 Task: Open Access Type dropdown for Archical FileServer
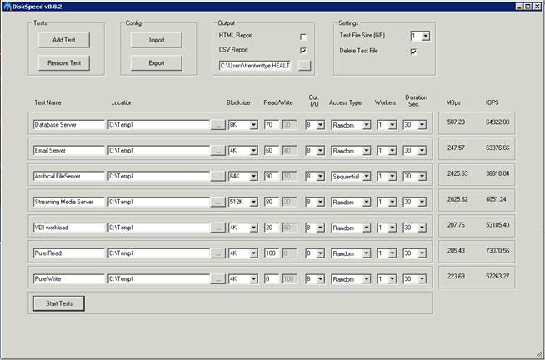(x=366, y=177)
